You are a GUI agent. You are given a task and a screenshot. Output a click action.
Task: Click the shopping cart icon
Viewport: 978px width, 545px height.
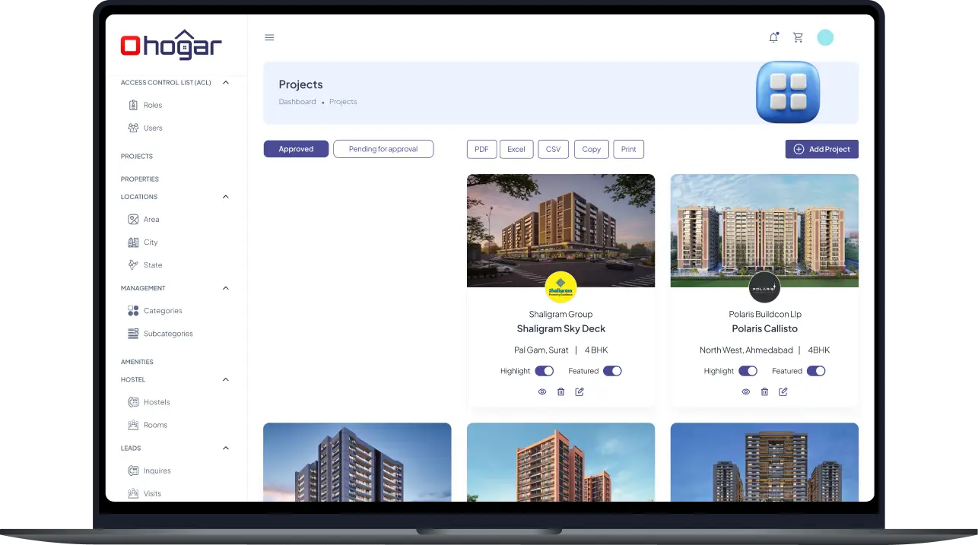point(798,37)
